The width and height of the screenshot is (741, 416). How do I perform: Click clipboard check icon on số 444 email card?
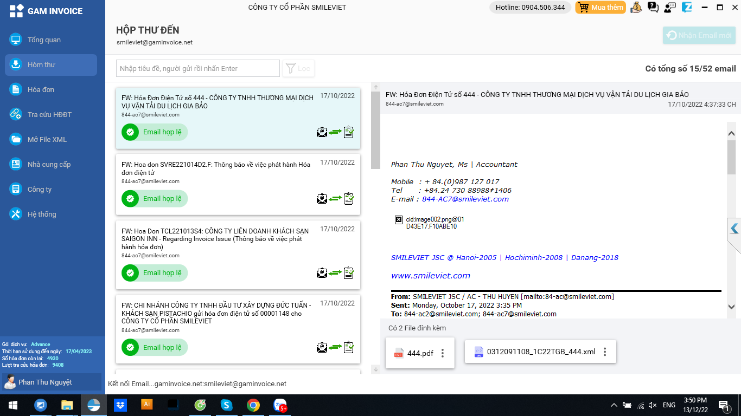click(349, 132)
